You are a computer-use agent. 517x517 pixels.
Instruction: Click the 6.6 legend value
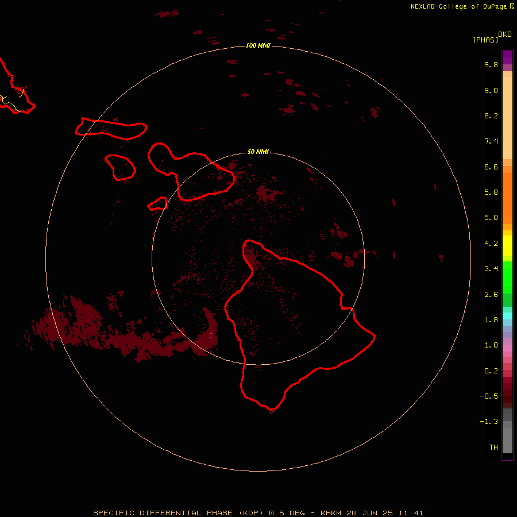(x=491, y=167)
